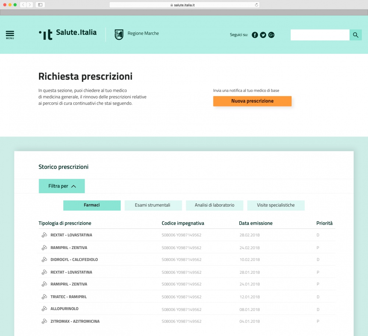Click the pill icon beside ALLOPURINOLO

[x=44, y=309]
